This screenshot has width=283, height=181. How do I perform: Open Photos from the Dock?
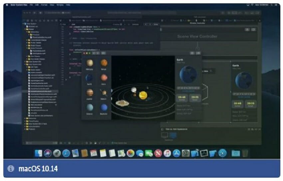tap(131, 153)
